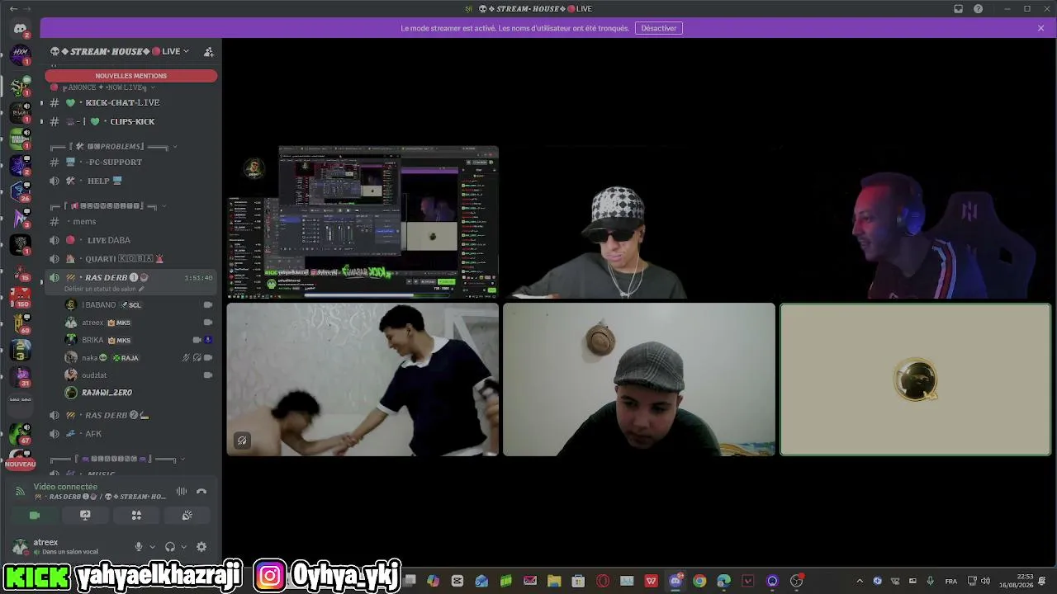1057x594 pixels.
Task: Open CapCut from the taskbar
Action: [x=457, y=581]
